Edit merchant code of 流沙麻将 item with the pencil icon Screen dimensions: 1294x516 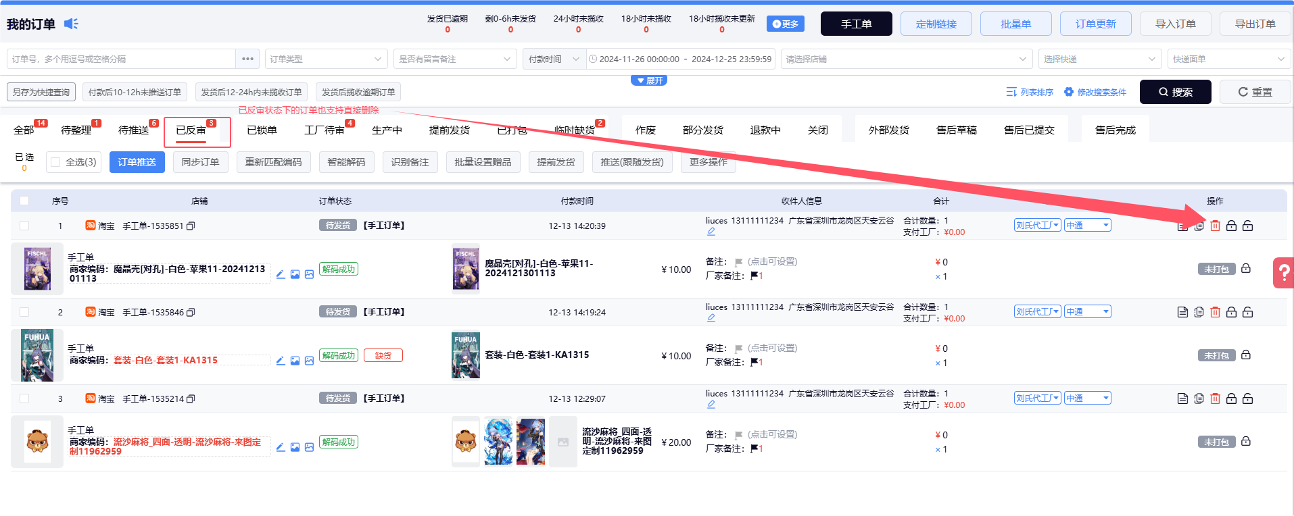[280, 447]
